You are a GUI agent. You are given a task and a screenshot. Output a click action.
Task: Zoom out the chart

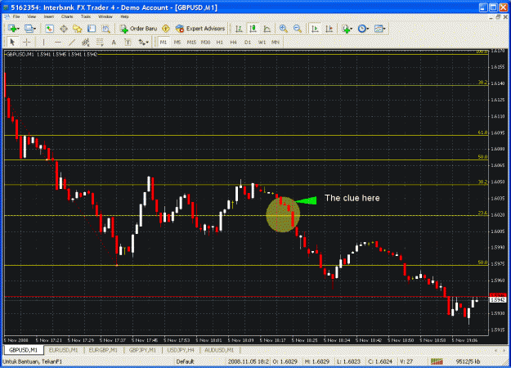click(298, 29)
